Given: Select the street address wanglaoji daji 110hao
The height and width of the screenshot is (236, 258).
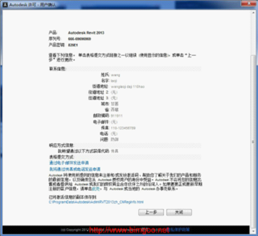Looking at the screenshot, I should 128,87.
